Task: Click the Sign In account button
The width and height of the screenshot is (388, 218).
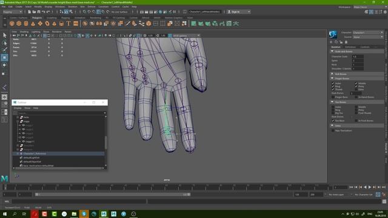Action: [239, 12]
